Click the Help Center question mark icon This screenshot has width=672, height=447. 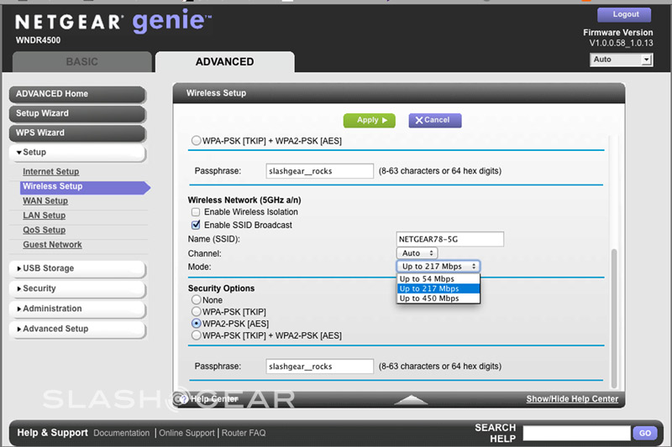coord(181,399)
